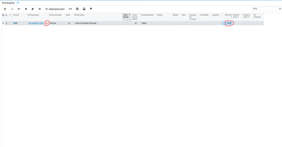This screenshot has height=147, width=282.
Task: Click Vis adgangsgrupper button
Action: point(55,9)
